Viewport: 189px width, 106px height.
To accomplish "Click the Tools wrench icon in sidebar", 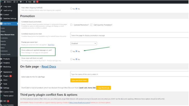I will pyautogui.click(x=1, y=84).
